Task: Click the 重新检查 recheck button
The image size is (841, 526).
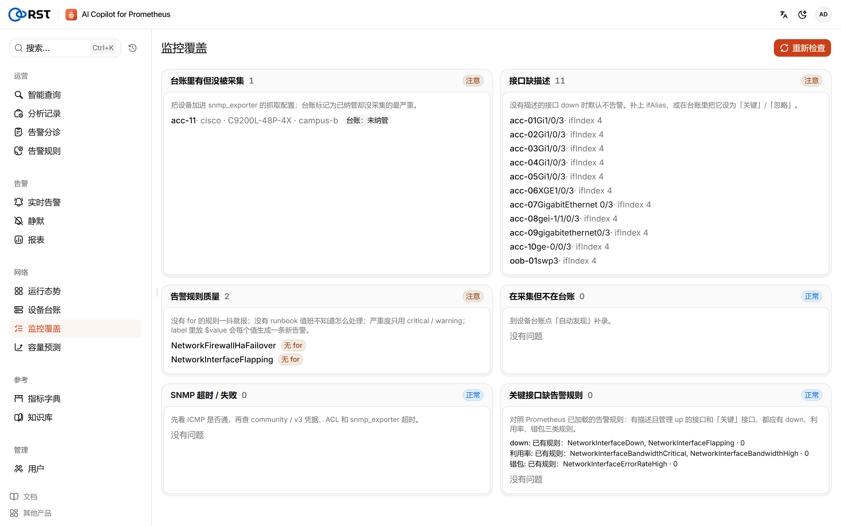Action: click(x=802, y=48)
